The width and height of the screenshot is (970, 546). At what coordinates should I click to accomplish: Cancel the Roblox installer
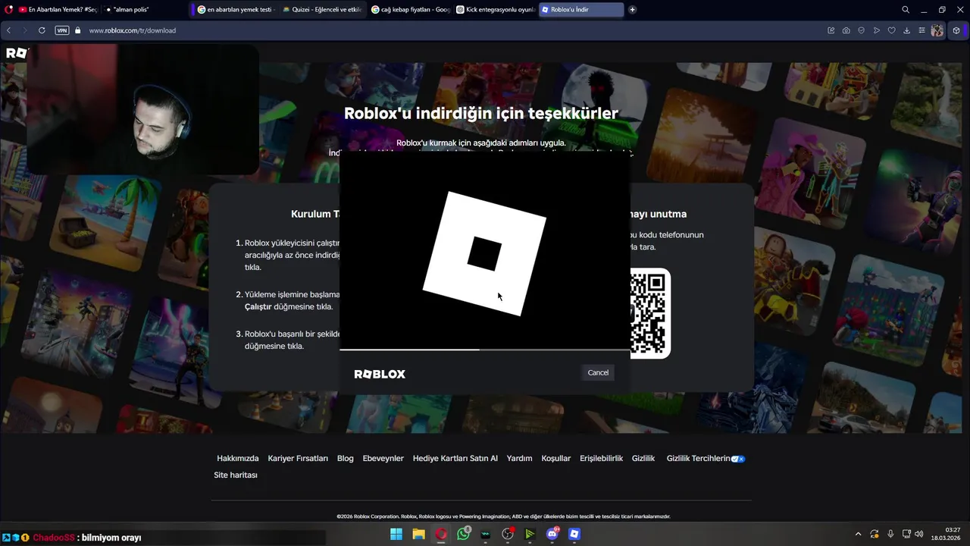(x=598, y=372)
